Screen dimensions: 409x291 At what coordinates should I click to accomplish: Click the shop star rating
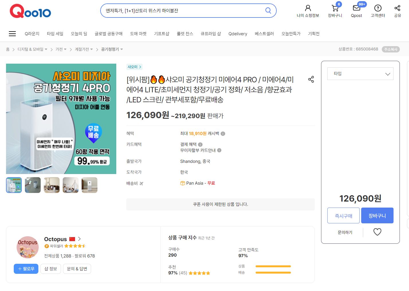tap(75, 246)
